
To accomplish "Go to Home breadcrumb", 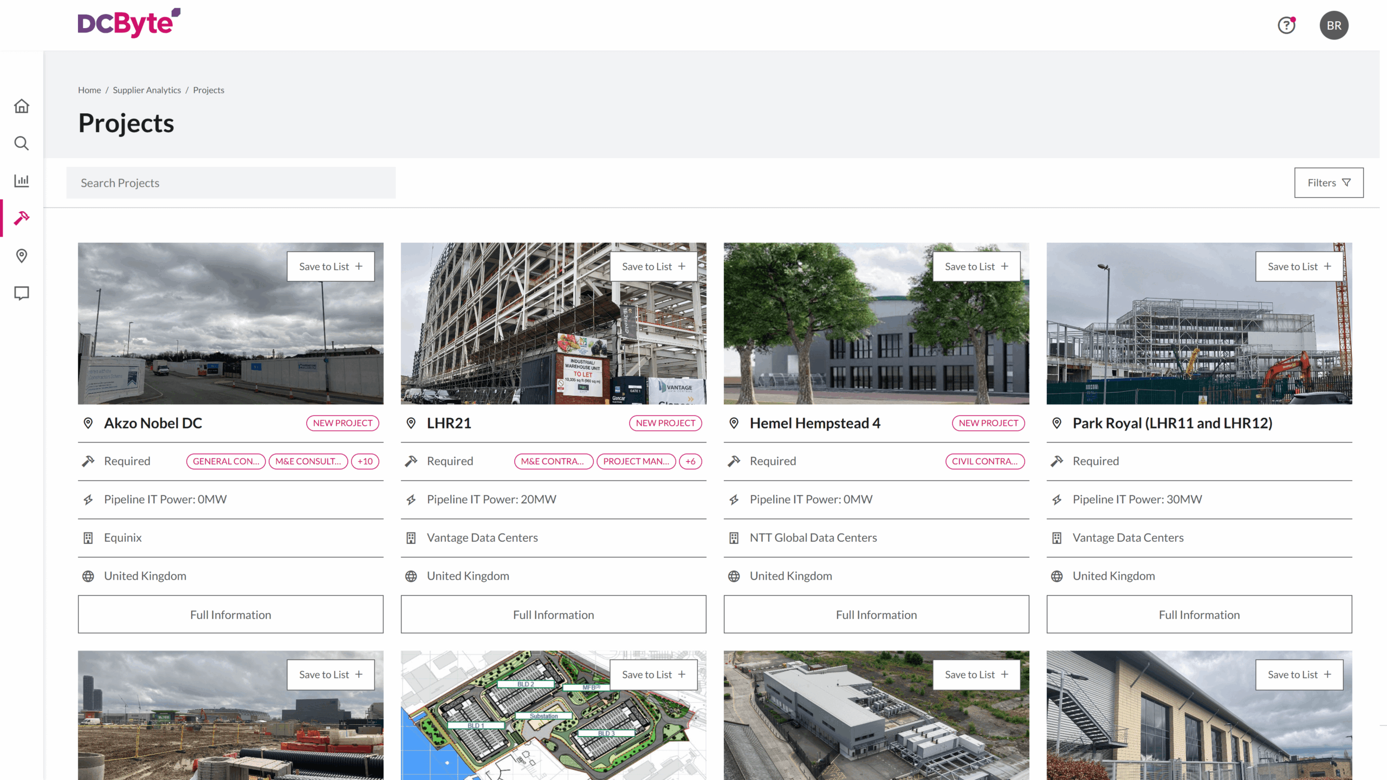I will pos(89,90).
